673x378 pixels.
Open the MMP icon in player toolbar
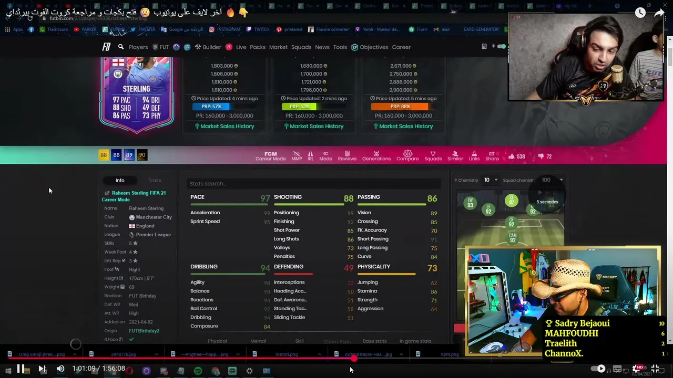(x=297, y=156)
